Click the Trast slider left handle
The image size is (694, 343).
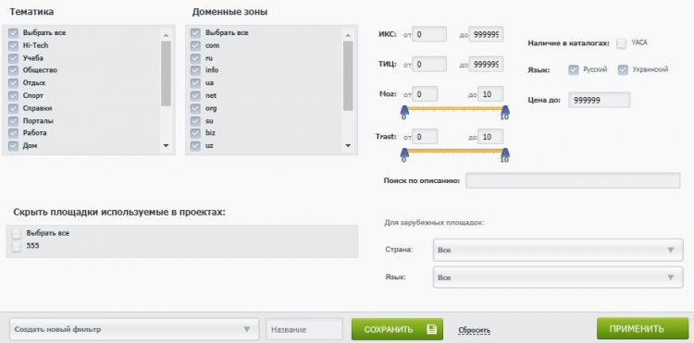[x=404, y=153]
